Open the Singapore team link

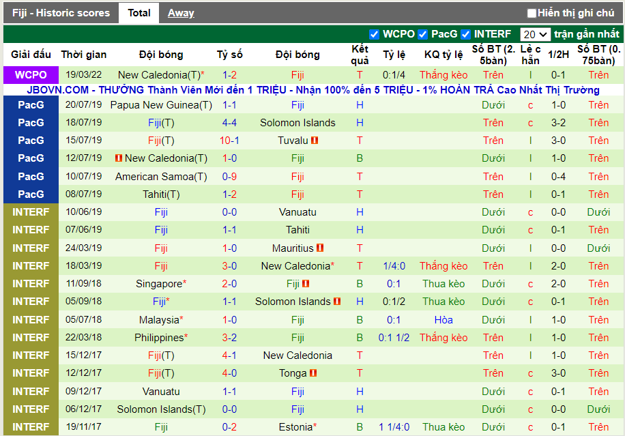[159, 284]
